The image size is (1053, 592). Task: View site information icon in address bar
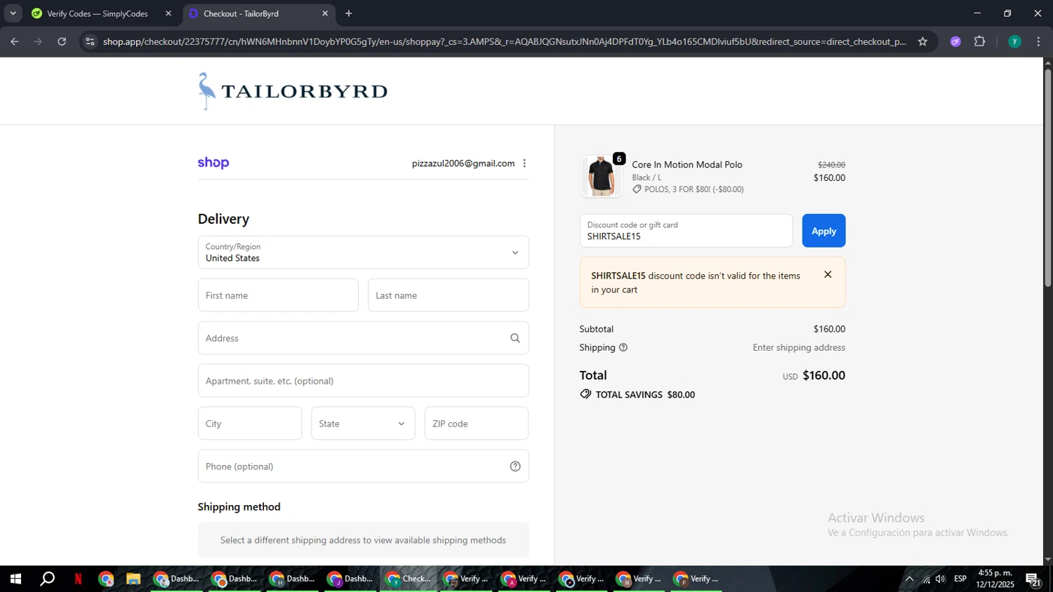[x=90, y=41]
